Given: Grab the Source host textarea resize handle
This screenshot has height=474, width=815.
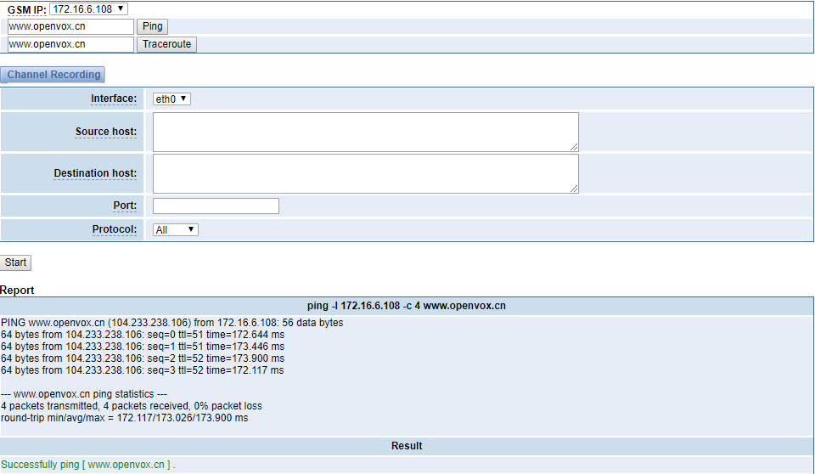Looking at the screenshot, I should pos(574,147).
